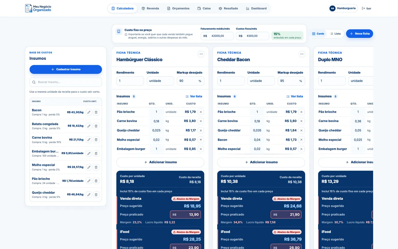Add insumo to Cheddar Bacon ficha
Viewport: 398px width, 249px height.
pos(261,162)
